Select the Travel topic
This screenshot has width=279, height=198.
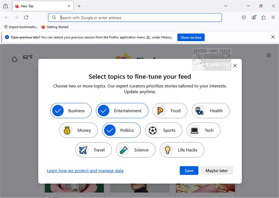point(94,150)
